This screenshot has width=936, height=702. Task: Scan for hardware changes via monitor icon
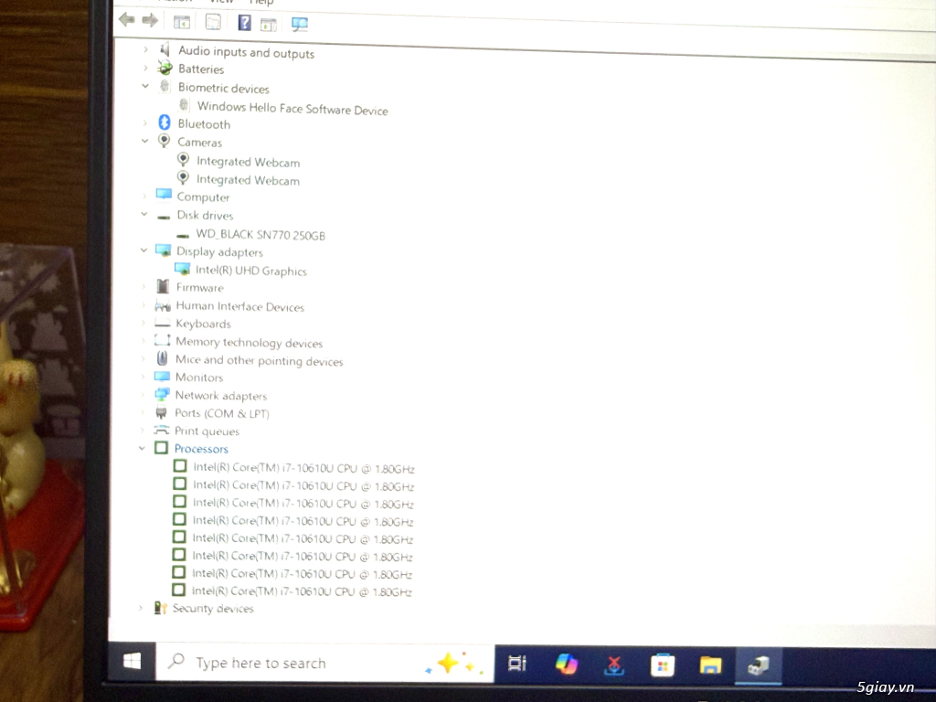[x=300, y=24]
